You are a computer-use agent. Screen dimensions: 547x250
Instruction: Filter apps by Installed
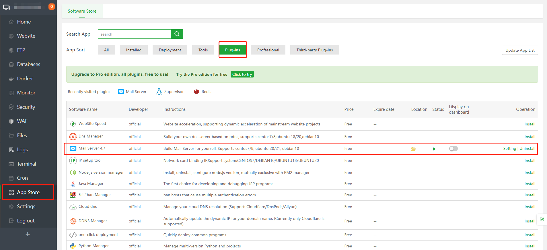click(x=134, y=50)
